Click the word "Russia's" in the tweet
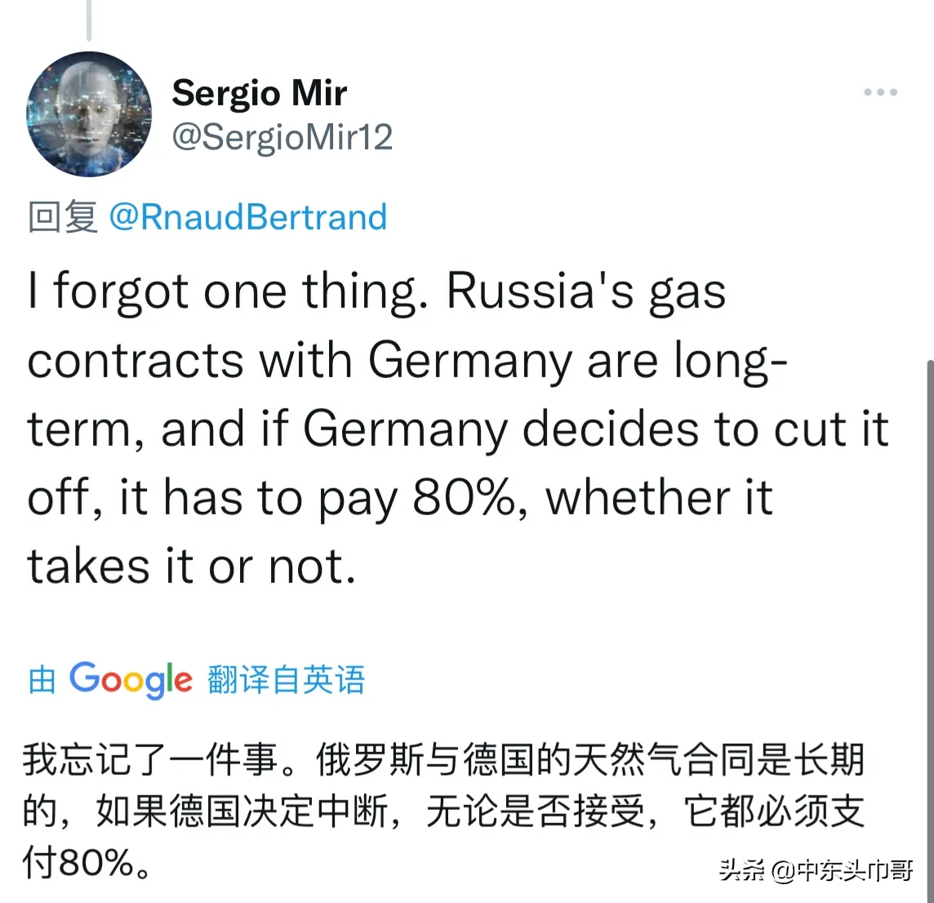 pyautogui.click(x=540, y=291)
